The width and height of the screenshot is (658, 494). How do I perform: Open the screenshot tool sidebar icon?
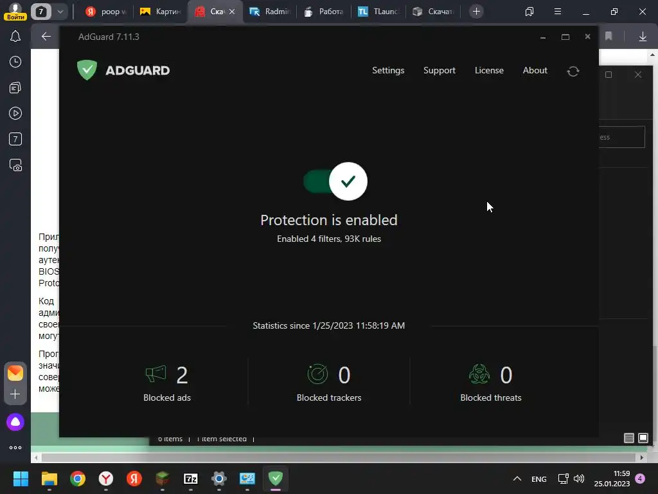click(15, 165)
